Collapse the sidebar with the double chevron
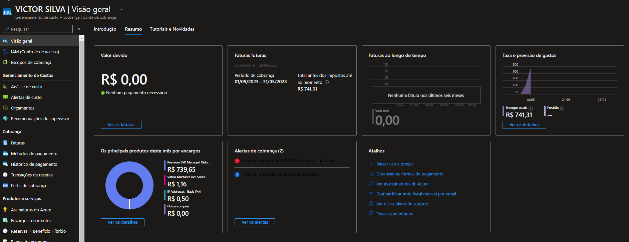 pyautogui.click(x=79, y=29)
